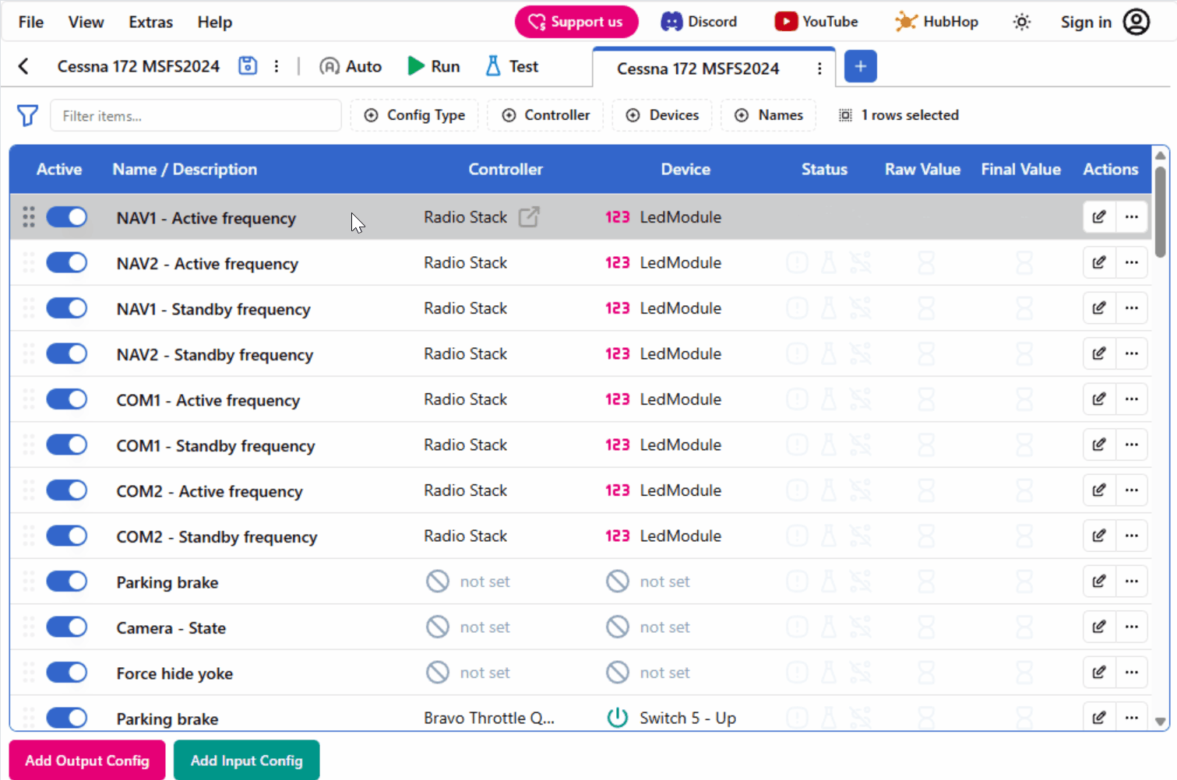Open more actions for NAV2 Standby frequency
Viewport: 1177px width, 780px height.
[x=1132, y=353]
